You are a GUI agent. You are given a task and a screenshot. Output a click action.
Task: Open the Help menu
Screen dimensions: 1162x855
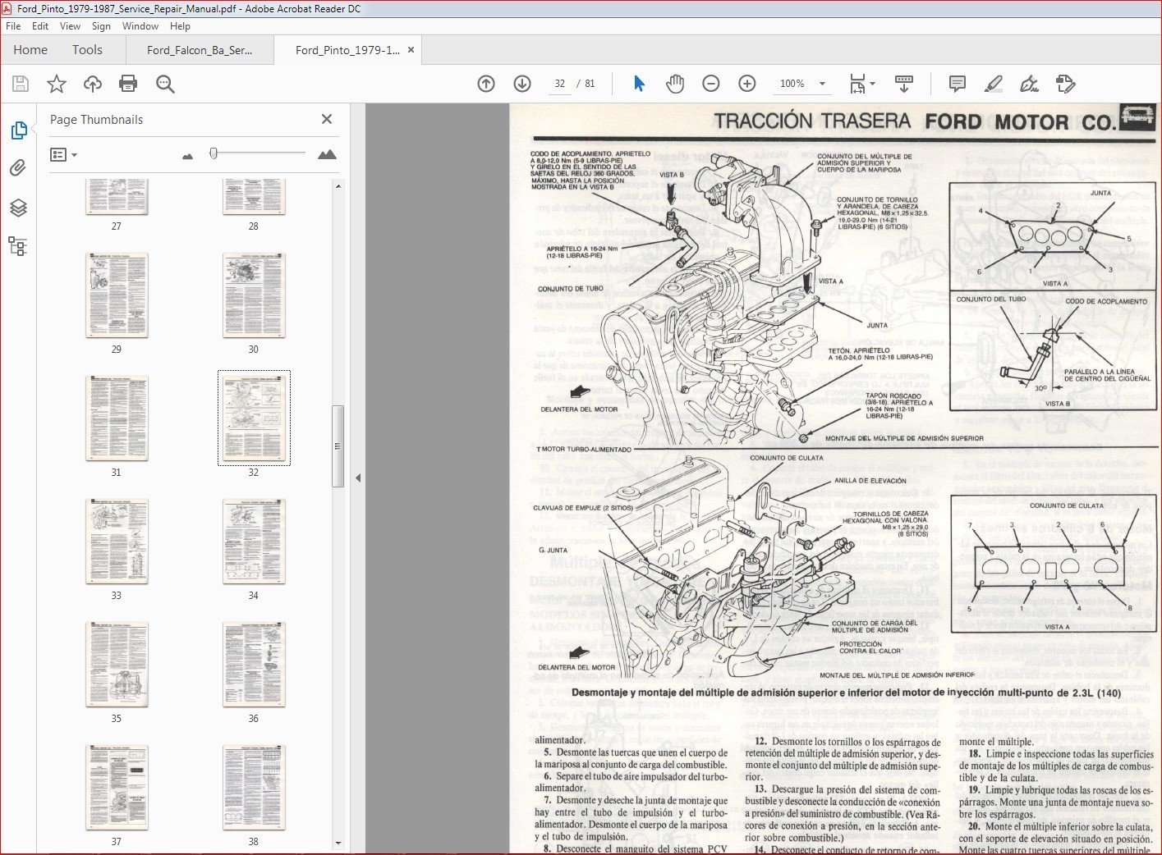coord(180,26)
